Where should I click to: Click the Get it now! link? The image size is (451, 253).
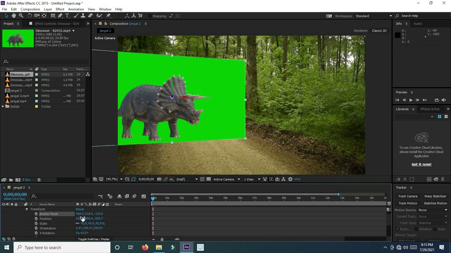coord(421,164)
